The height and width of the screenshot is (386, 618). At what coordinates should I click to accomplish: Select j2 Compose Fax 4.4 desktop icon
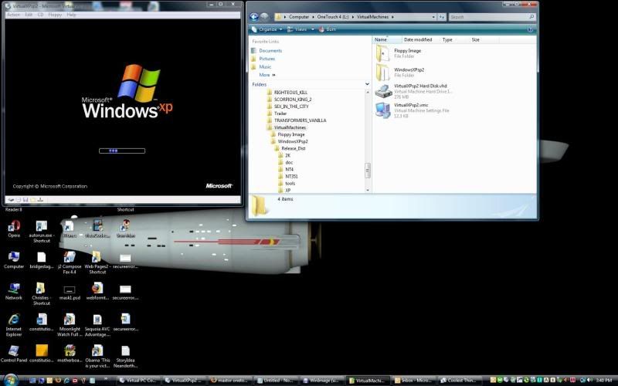pyautogui.click(x=70, y=262)
